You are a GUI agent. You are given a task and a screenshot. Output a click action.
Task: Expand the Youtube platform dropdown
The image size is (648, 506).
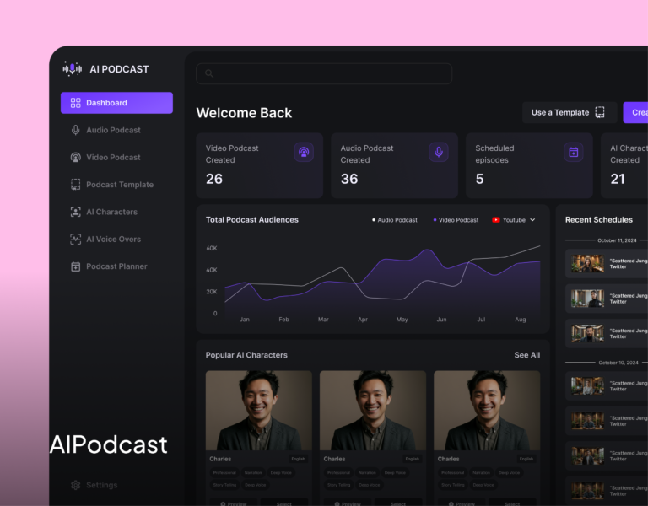pos(514,220)
